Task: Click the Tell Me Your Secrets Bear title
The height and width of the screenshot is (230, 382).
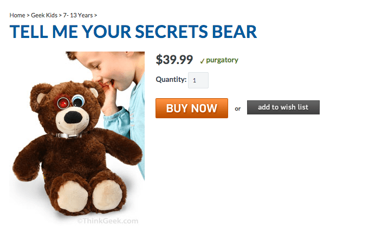Action: (133, 31)
